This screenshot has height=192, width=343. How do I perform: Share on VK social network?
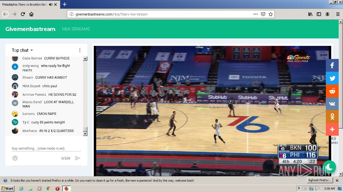[332, 104]
